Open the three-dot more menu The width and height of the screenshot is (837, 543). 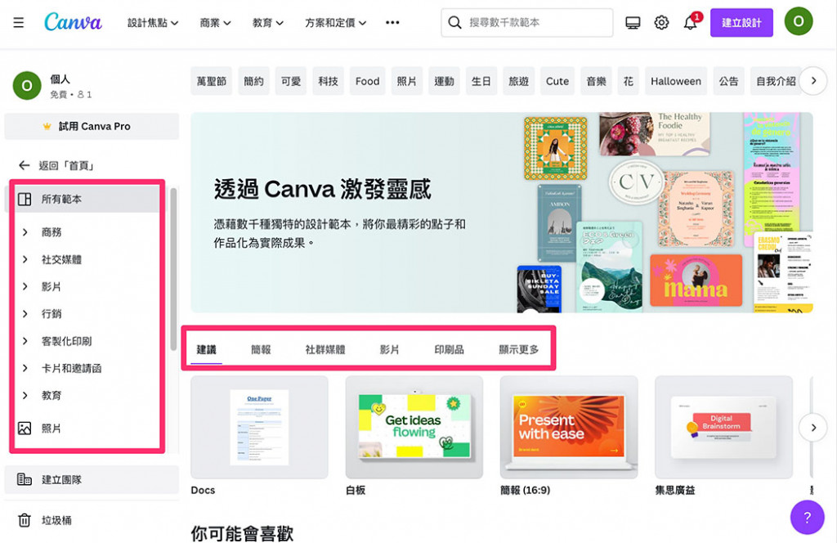(392, 22)
